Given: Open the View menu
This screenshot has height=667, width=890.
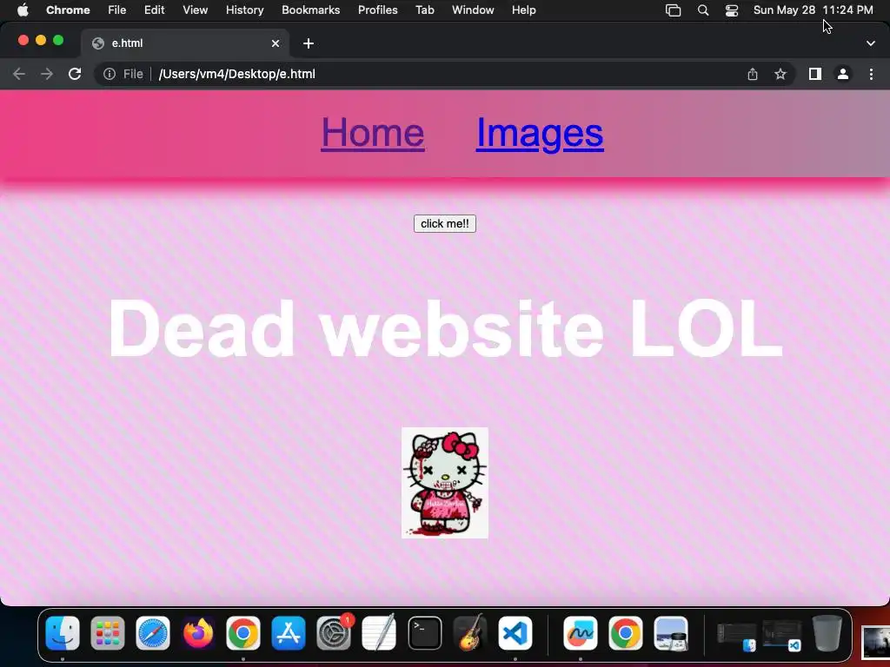Looking at the screenshot, I should [196, 10].
